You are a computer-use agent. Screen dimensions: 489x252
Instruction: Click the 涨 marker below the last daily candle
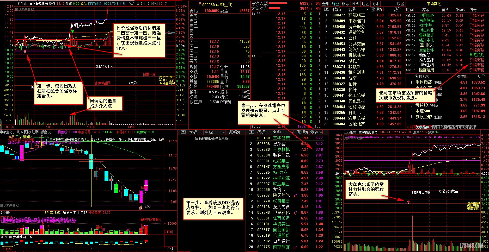point(141,208)
